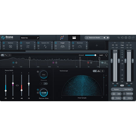Solo band 4 in spectrum
Image resolution: width=136 pixels, height=136 pixels.
(105, 63)
